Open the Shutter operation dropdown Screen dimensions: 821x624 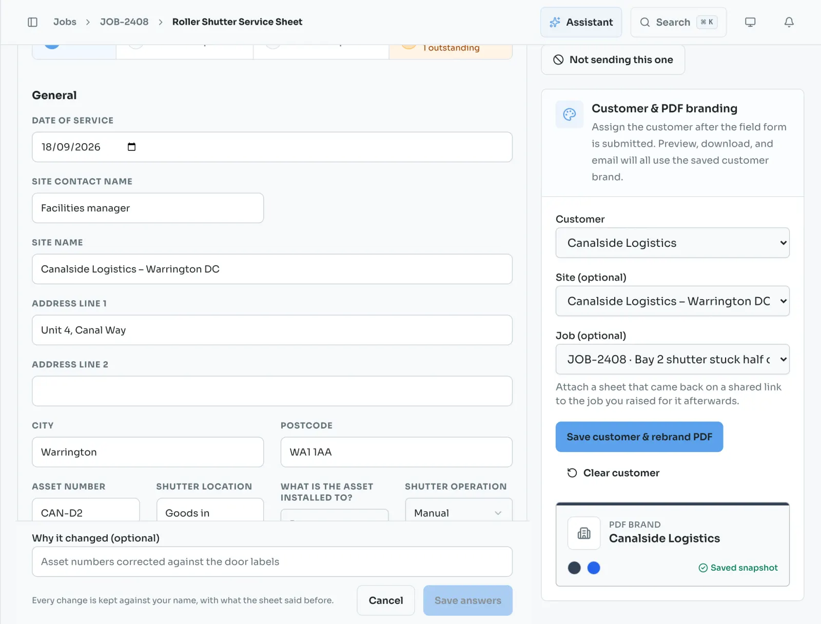[459, 510]
